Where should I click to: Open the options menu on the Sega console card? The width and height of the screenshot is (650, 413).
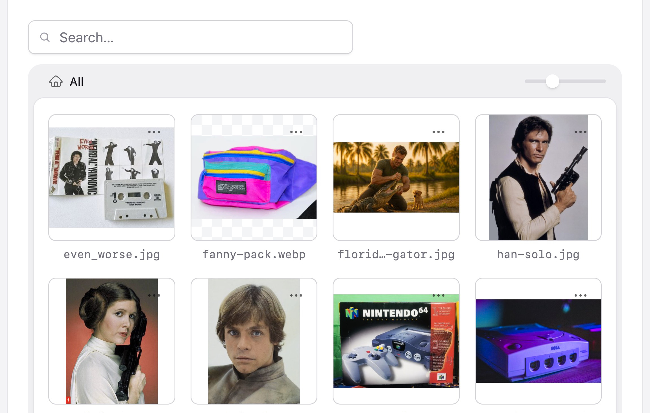click(581, 295)
